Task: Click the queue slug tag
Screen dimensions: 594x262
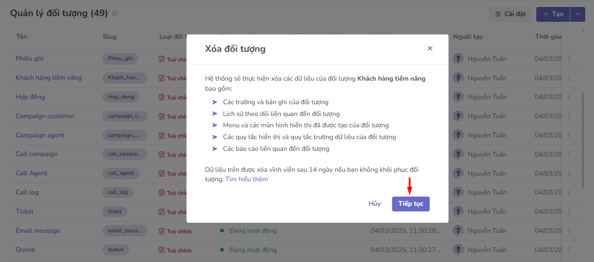Action: click(x=115, y=250)
